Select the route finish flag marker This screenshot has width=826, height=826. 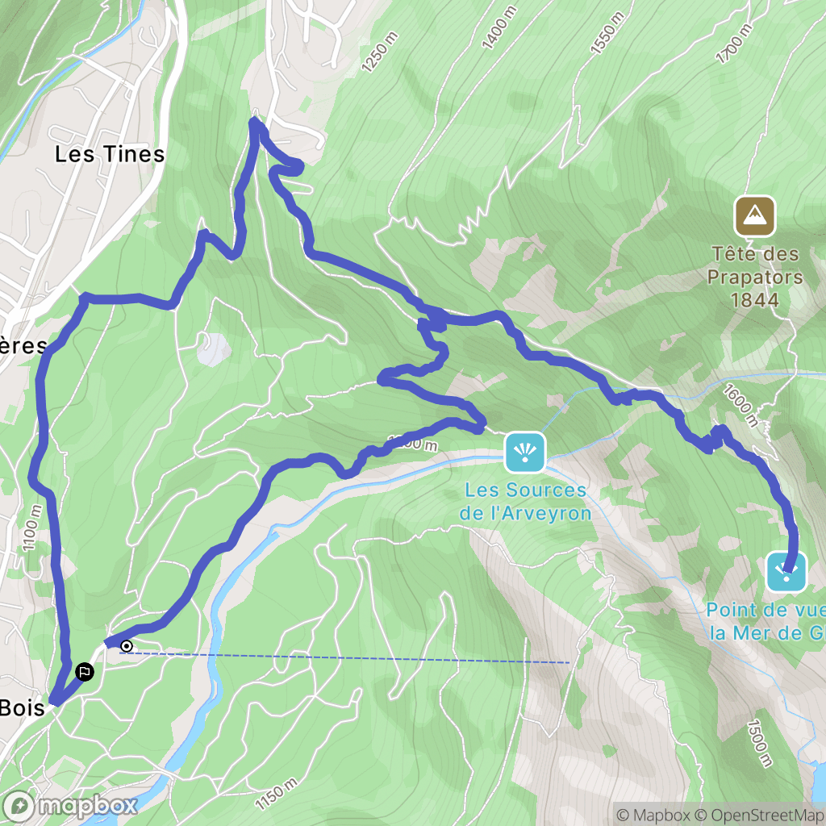coord(84,672)
